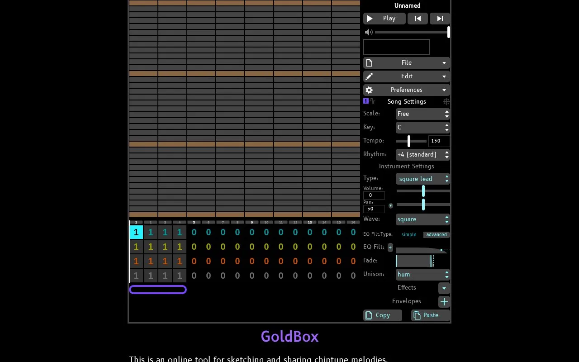
Task: Jump to the previous bar
Action: 418,19
